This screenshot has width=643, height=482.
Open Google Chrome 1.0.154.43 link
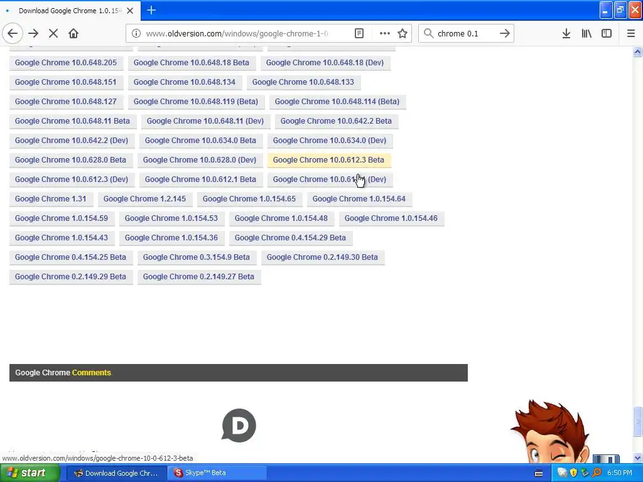coord(62,238)
